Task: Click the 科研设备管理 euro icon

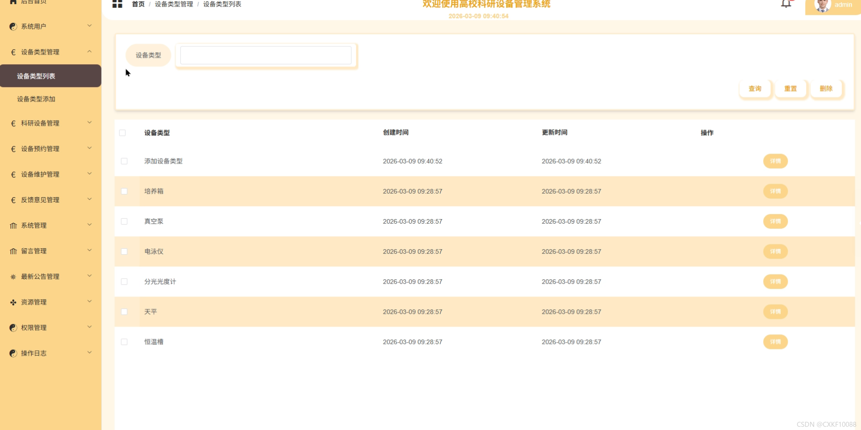Action: click(x=13, y=123)
